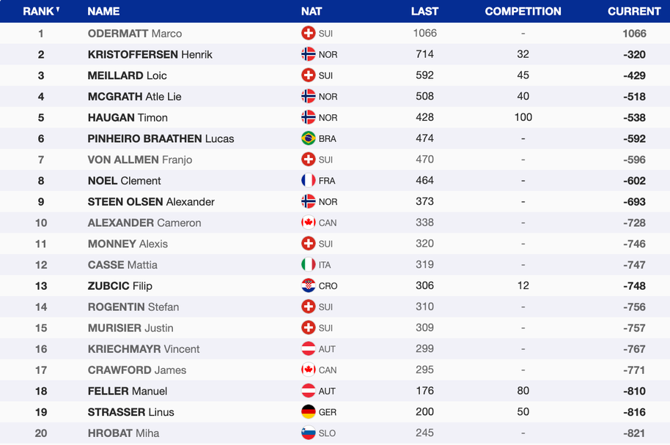The image size is (670, 445).
Task: Click the NAT column header
Action: (312, 11)
